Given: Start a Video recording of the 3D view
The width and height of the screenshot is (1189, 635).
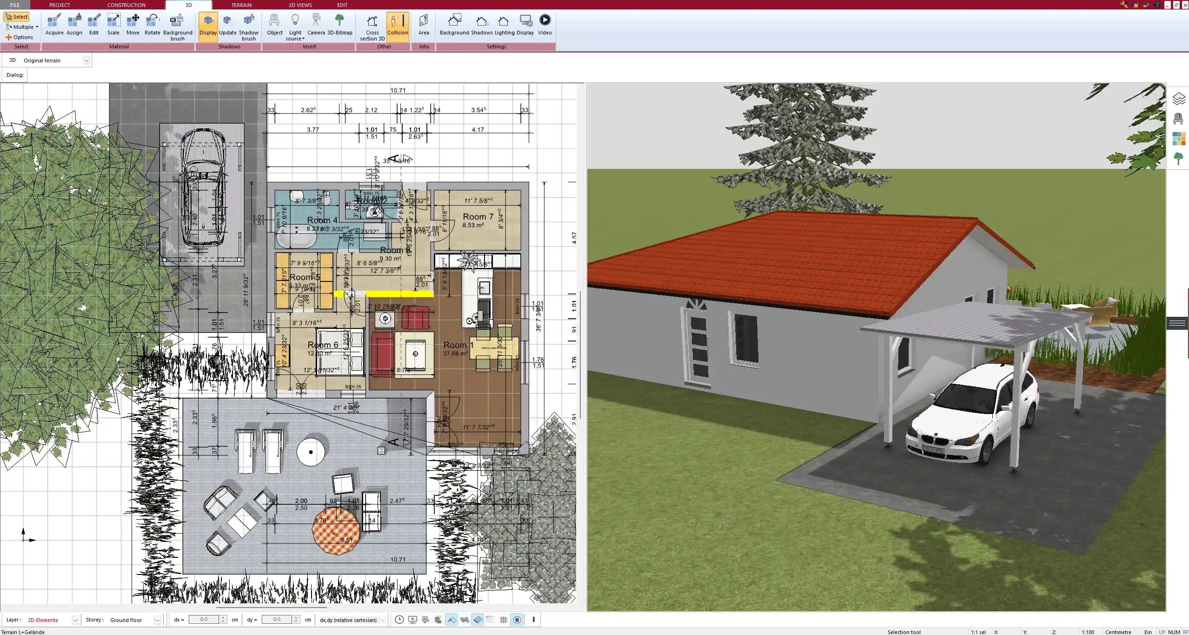Looking at the screenshot, I should pyautogui.click(x=544, y=23).
